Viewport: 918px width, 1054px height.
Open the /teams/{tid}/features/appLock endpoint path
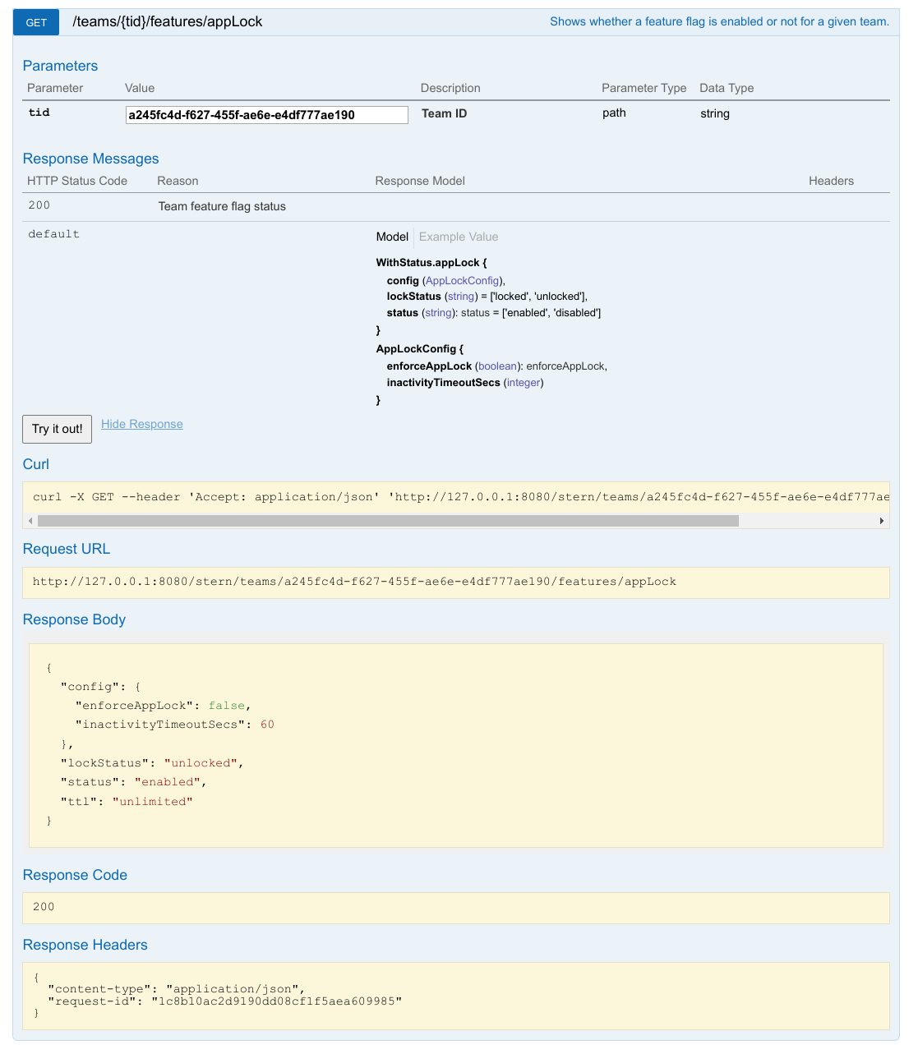click(168, 21)
